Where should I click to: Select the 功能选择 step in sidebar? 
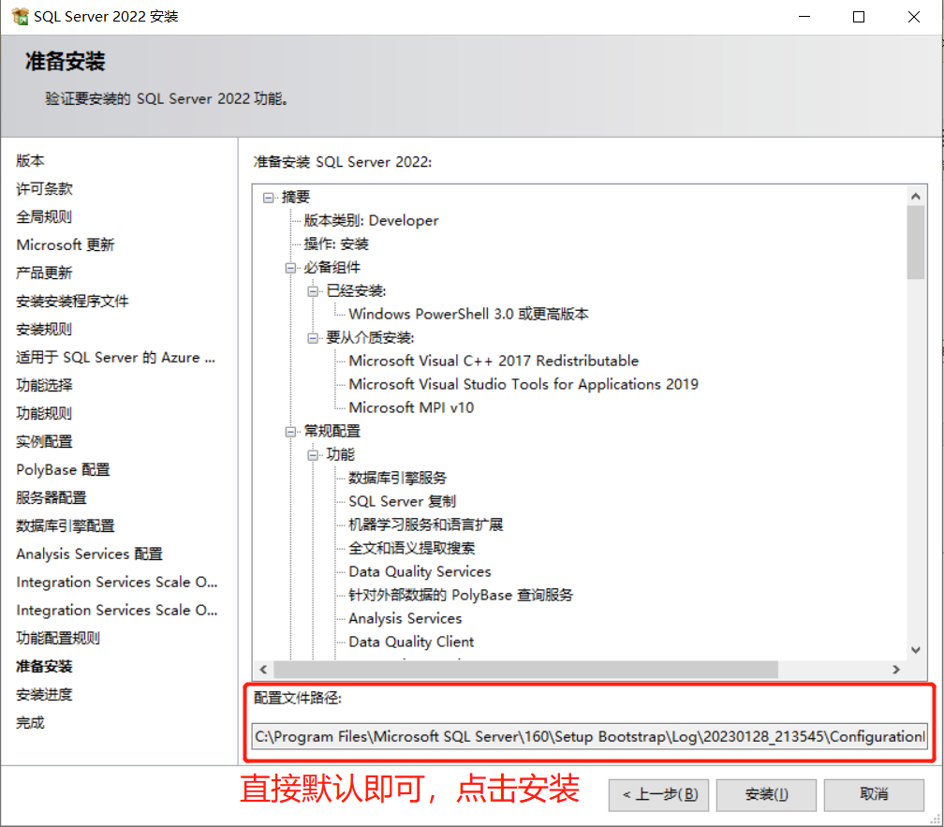[x=44, y=385]
